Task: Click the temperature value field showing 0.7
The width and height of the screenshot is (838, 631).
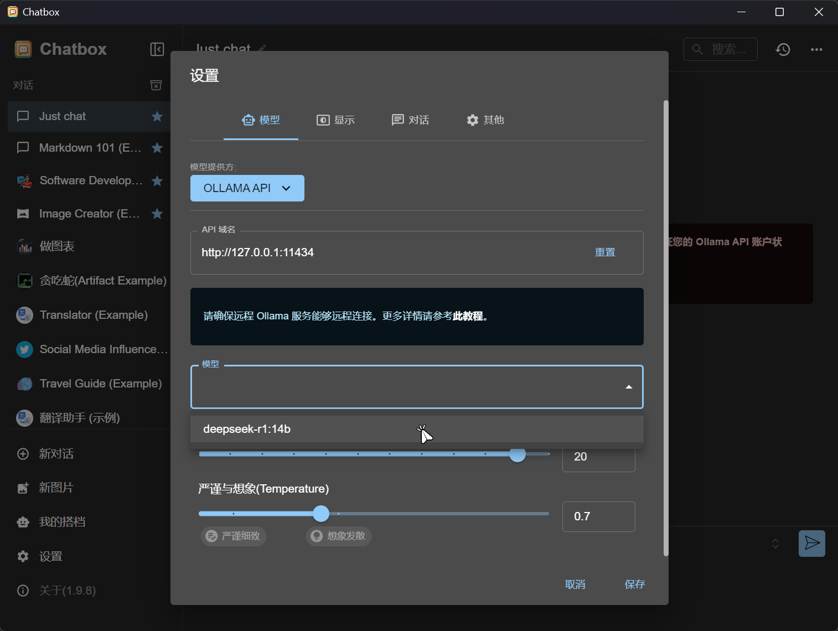Action: tap(599, 516)
